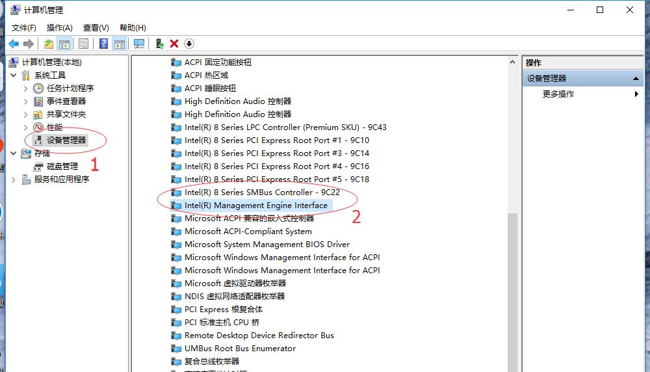
Task: Click the device list scrollbar up arrow
Action: click(x=512, y=62)
